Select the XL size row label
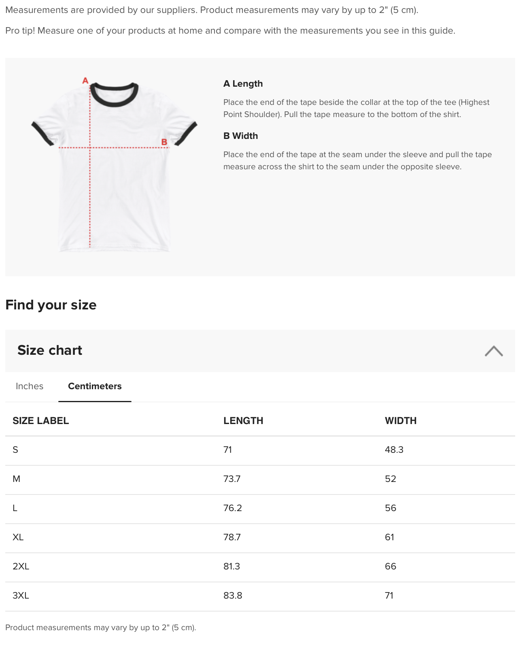Screen dimensions: 518x648 click(18, 537)
